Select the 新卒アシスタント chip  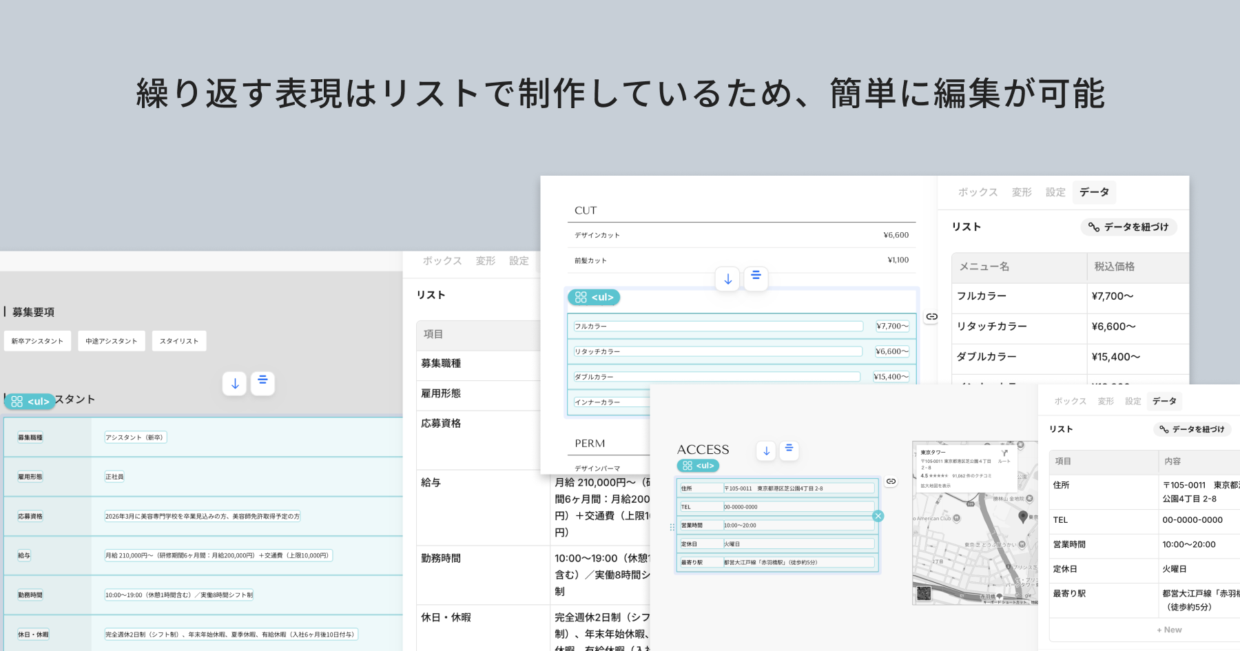[37, 340]
